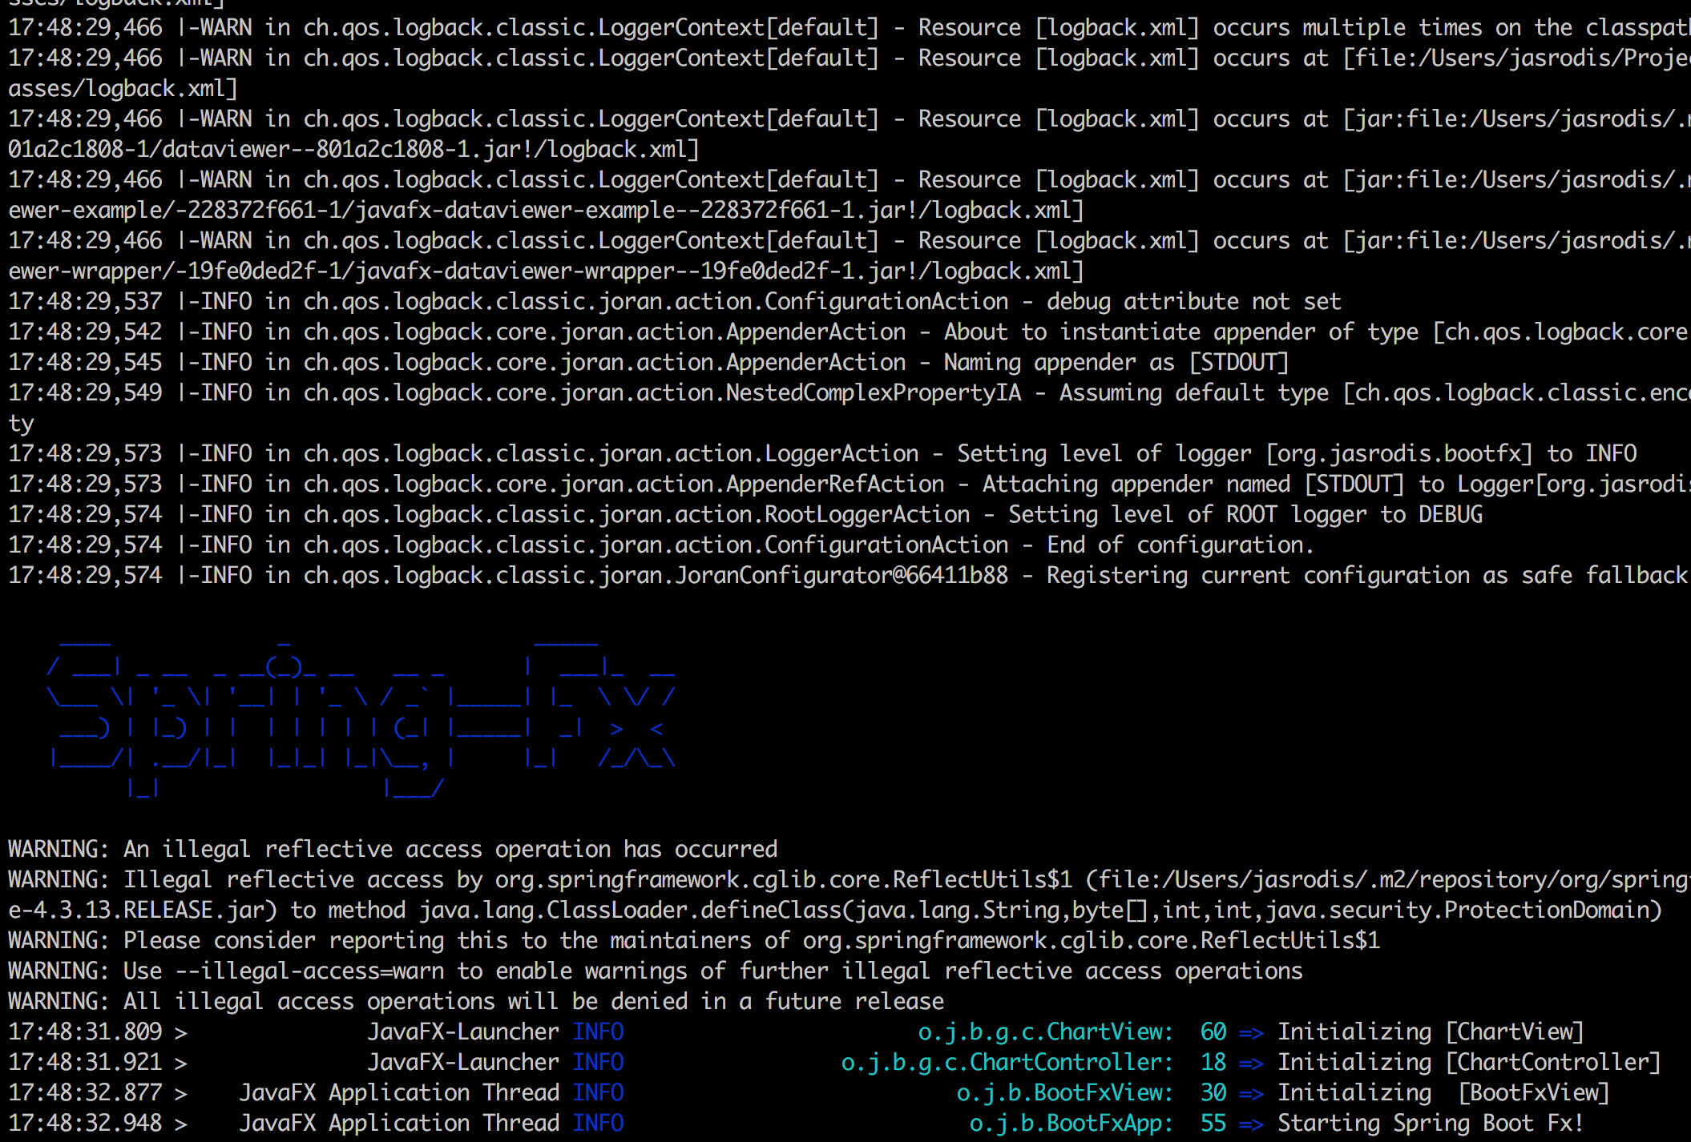
Task: Click o.j.b.g.c.ChartController logger name
Action: pyautogui.click(x=1007, y=1062)
